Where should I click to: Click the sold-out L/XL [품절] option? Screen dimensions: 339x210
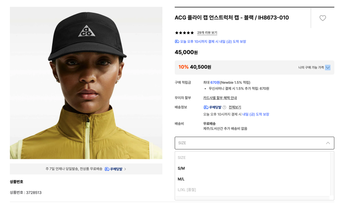187,190
